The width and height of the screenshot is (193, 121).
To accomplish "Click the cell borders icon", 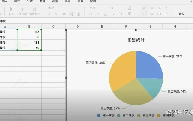I will click(120, 14).
